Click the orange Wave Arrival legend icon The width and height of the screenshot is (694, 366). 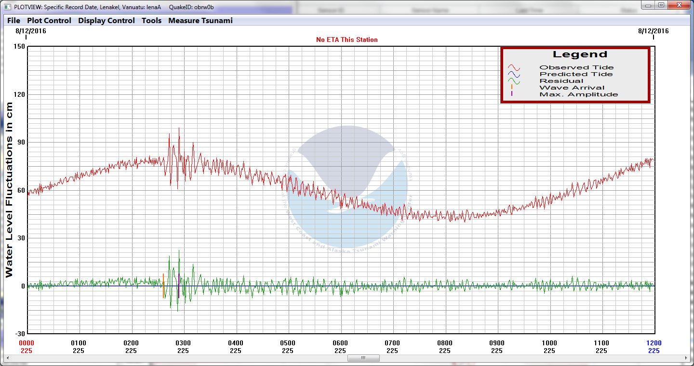[x=511, y=88]
